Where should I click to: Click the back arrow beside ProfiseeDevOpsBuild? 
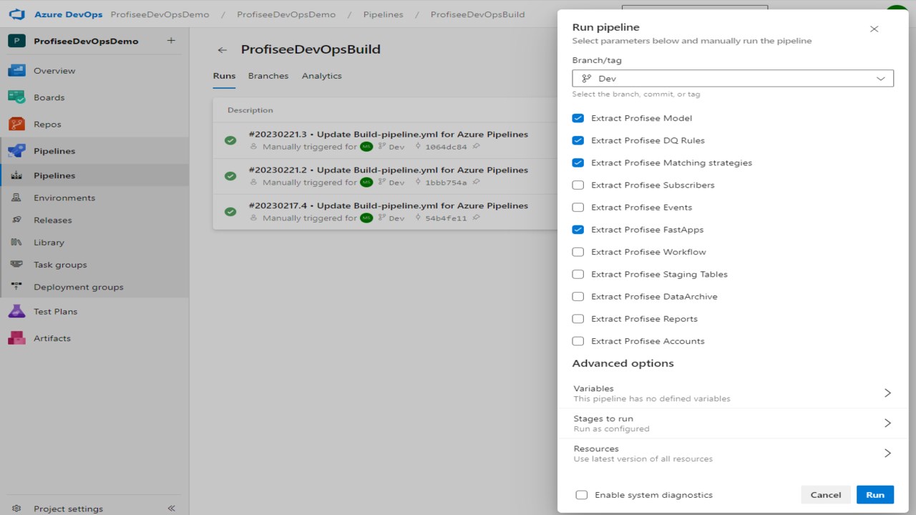click(x=223, y=50)
